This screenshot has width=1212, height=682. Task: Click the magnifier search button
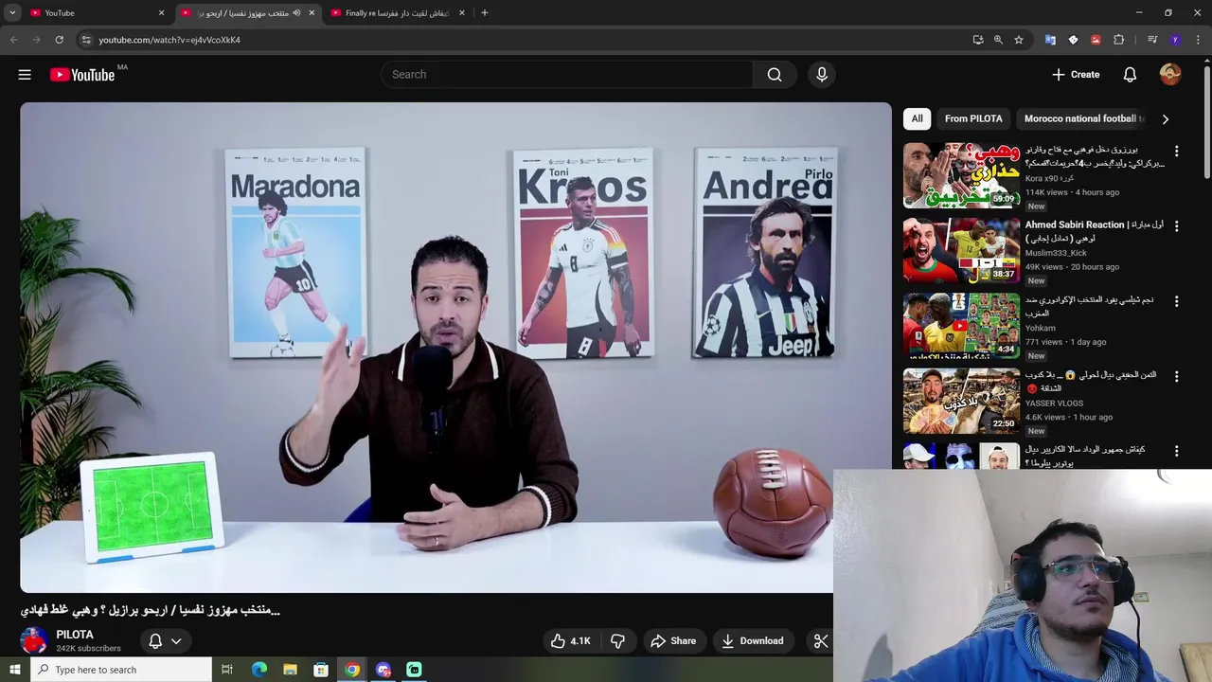click(775, 75)
